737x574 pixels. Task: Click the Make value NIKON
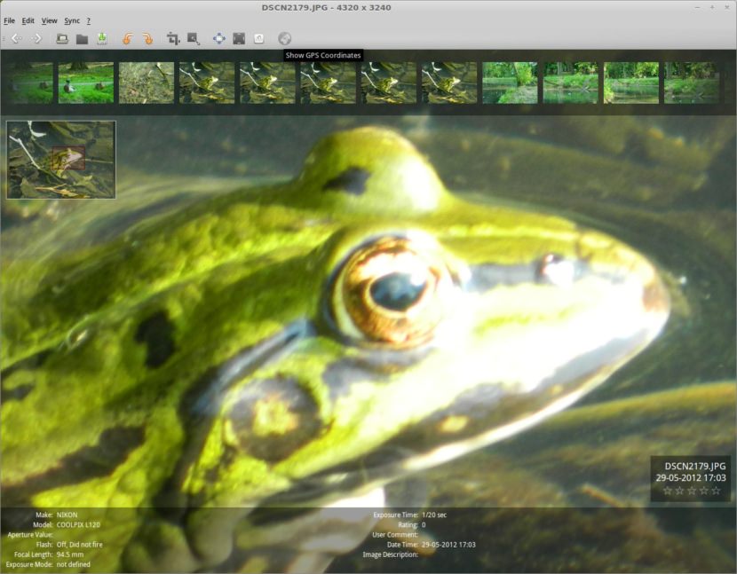point(67,515)
